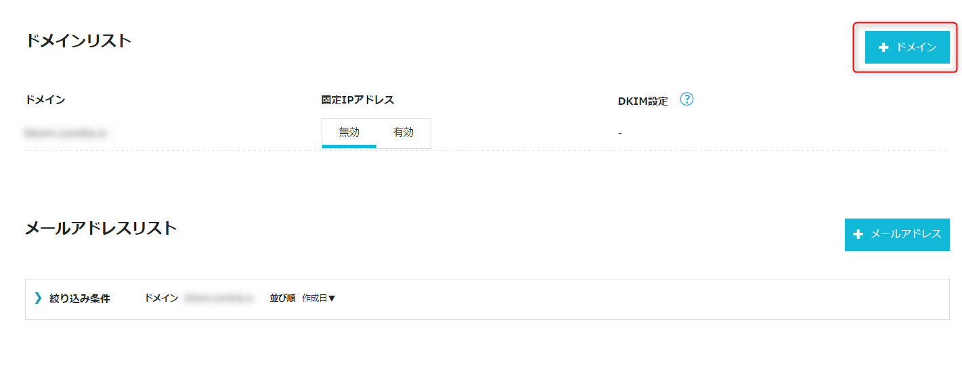Image resolution: width=962 pixels, height=387 pixels.
Task: Open the blurred ドメイン filter value
Action: (218, 298)
